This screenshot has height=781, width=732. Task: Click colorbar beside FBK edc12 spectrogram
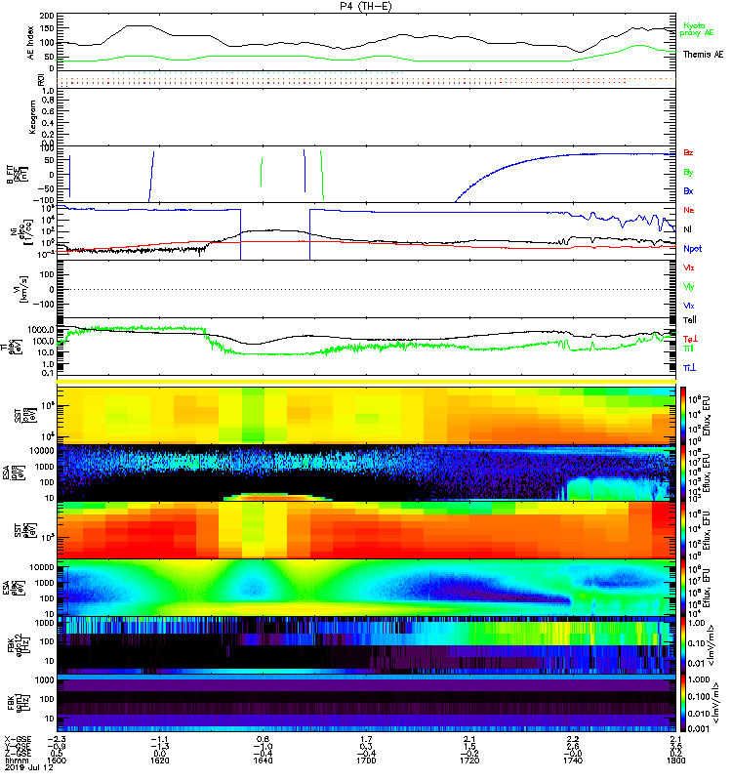pyautogui.click(x=683, y=645)
